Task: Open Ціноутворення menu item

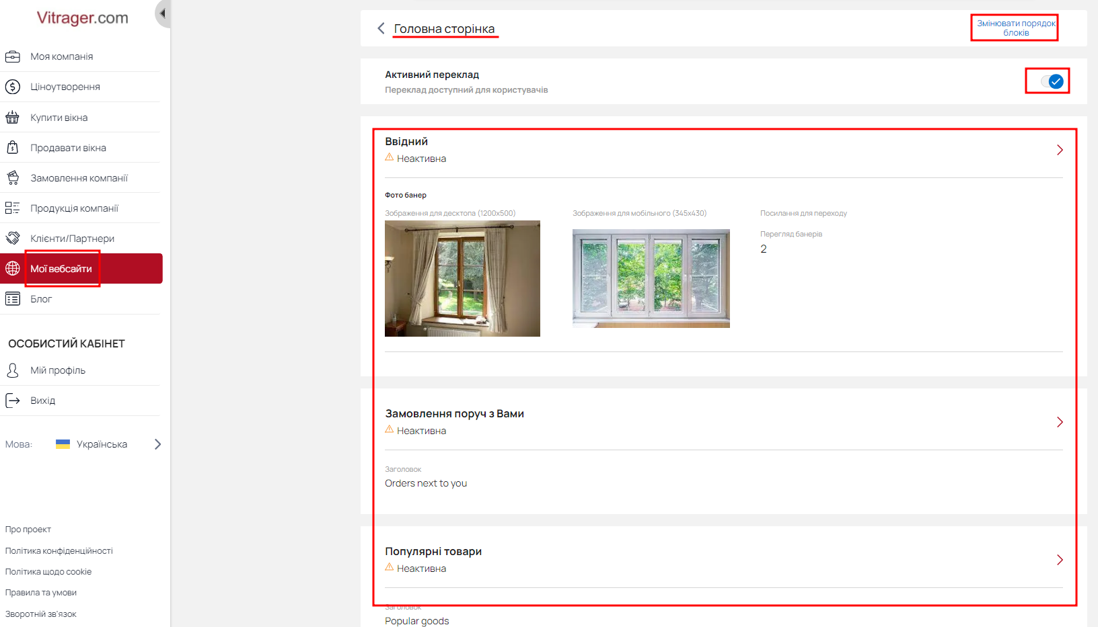Action: (x=81, y=87)
